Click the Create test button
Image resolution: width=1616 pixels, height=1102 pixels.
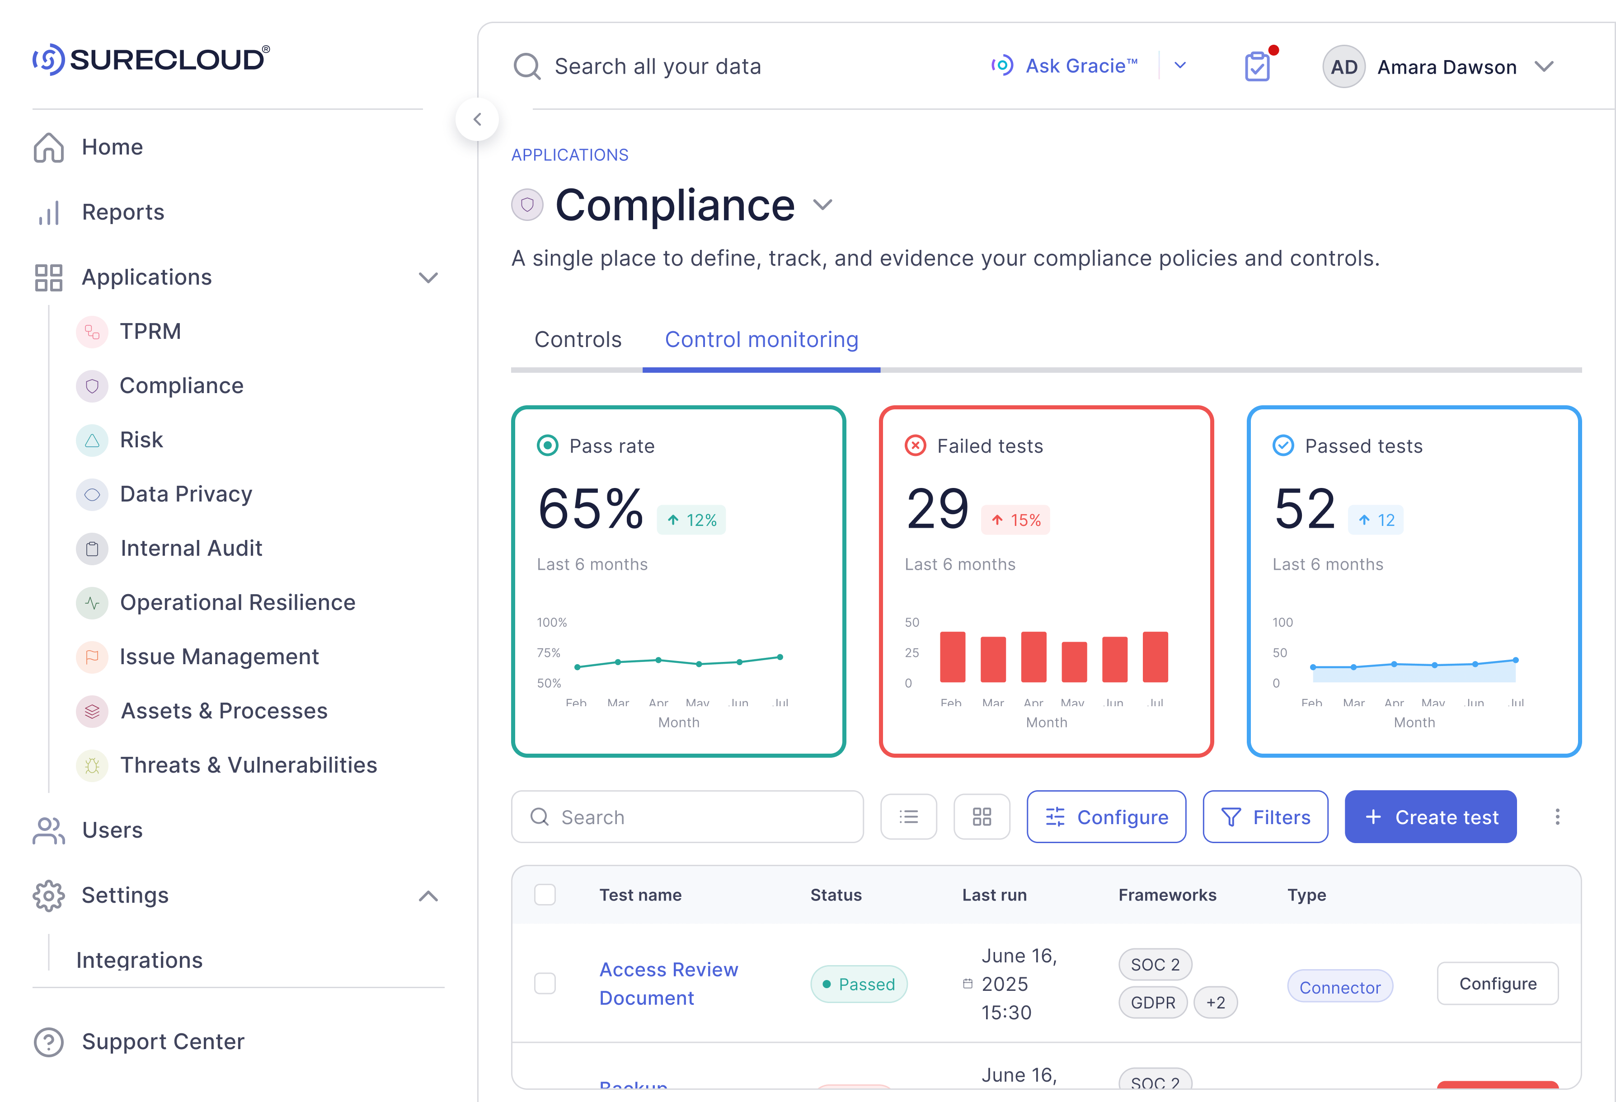coord(1430,817)
